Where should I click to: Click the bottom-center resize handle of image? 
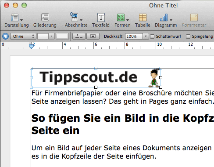click(x=96, y=87)
